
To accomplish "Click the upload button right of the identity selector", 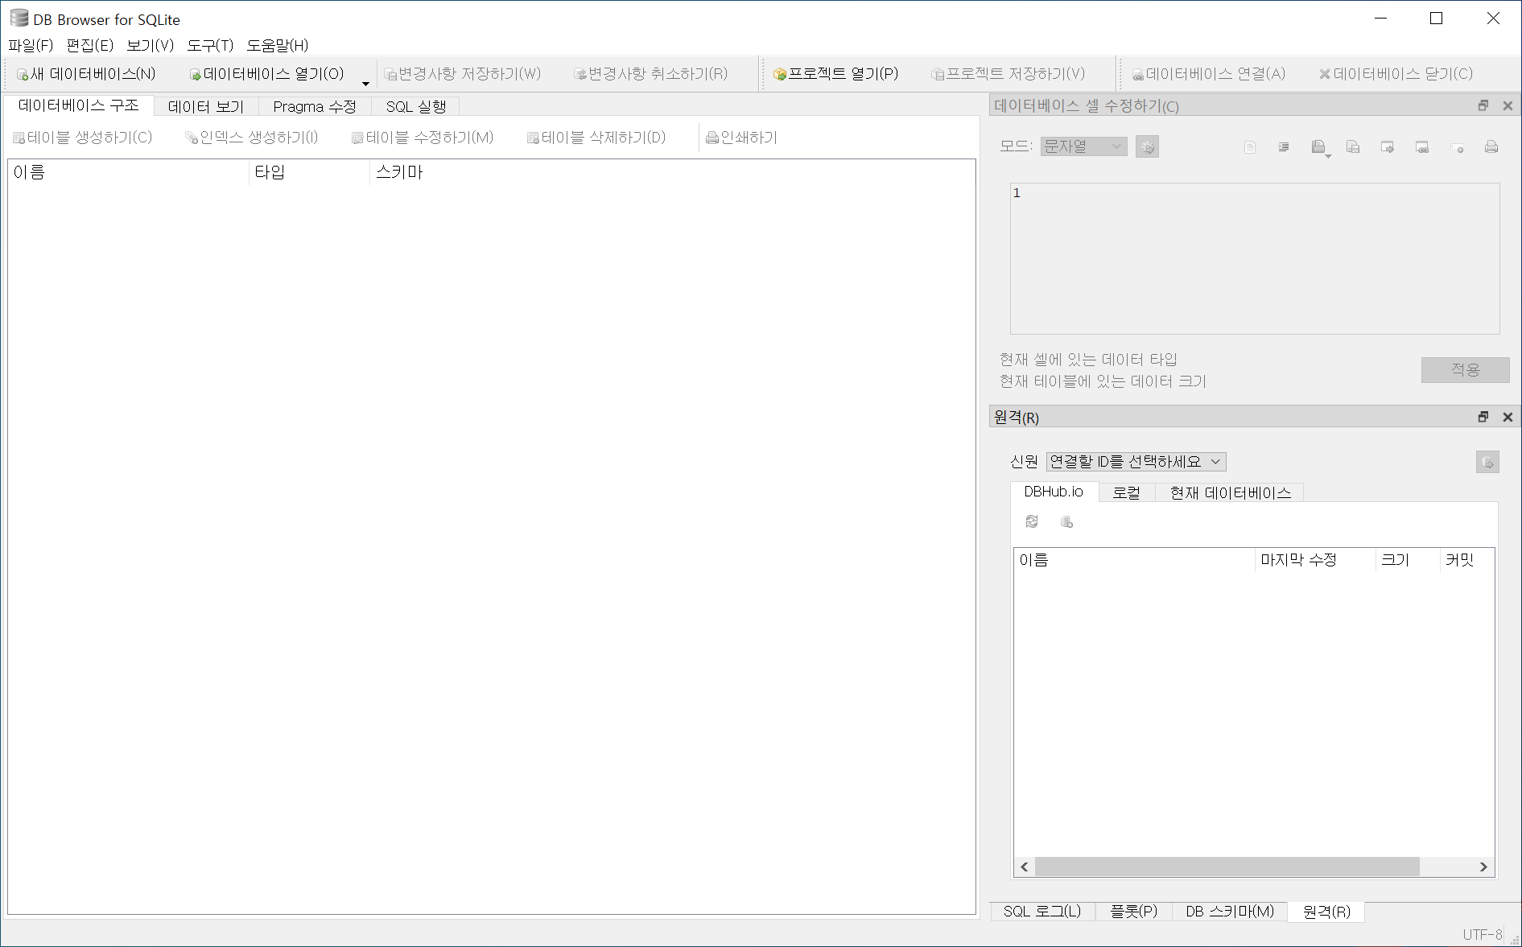I will click(x=1487, y=463).
